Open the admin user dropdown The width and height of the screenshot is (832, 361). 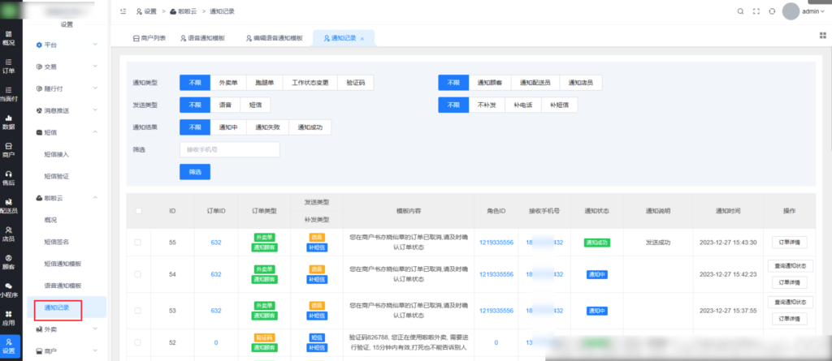click(813, 11)
